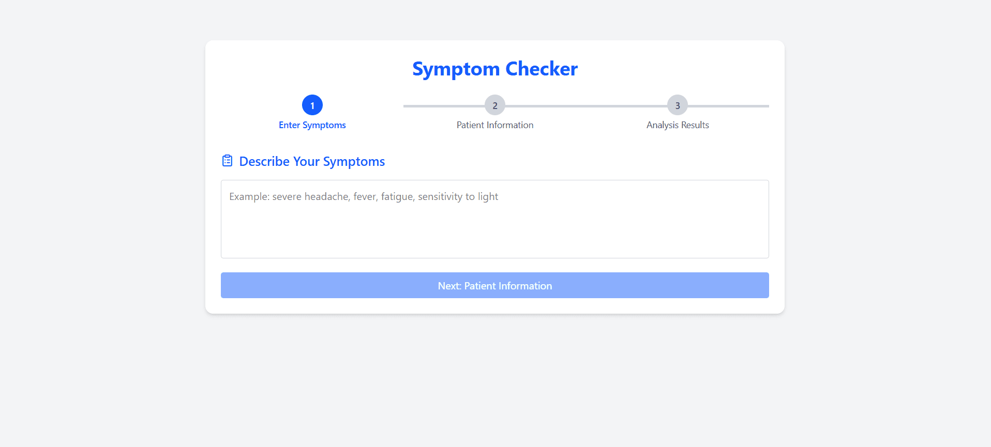
Task: Click progress line between steps 2 and 3
Action: (586, 106)
